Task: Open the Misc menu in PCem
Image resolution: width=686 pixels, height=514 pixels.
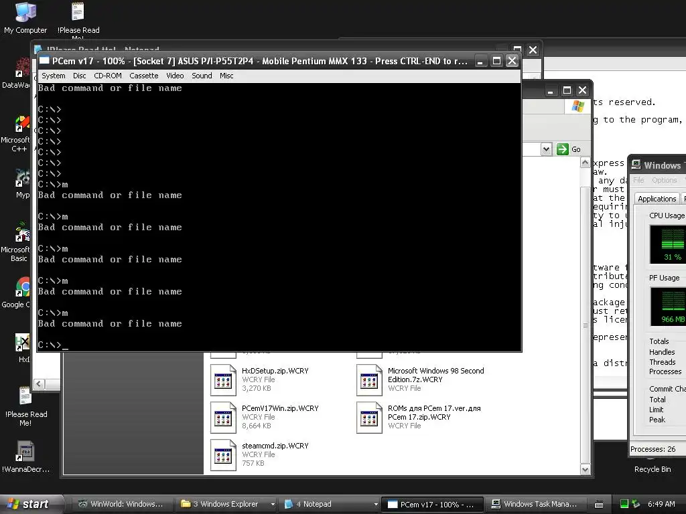Action: (226, 76)
